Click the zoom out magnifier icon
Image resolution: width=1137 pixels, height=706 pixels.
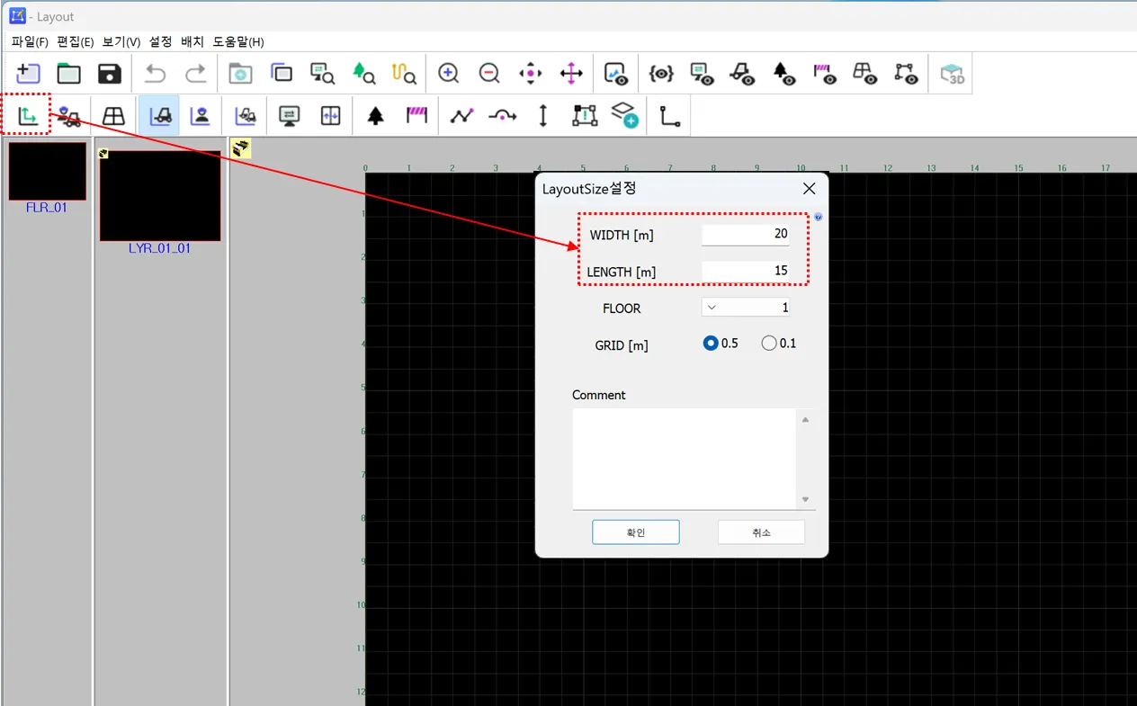[489, 74]
